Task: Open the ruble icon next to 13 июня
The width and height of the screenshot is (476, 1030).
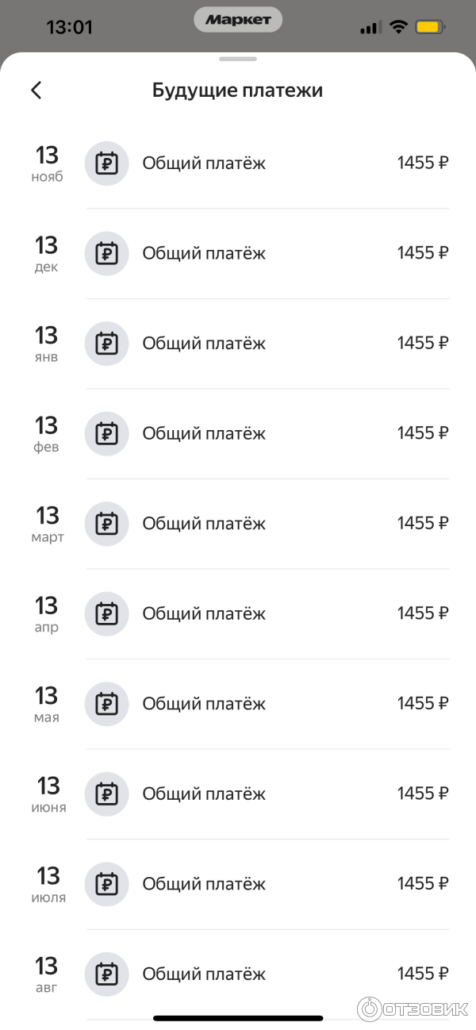Action: point(106,794)
